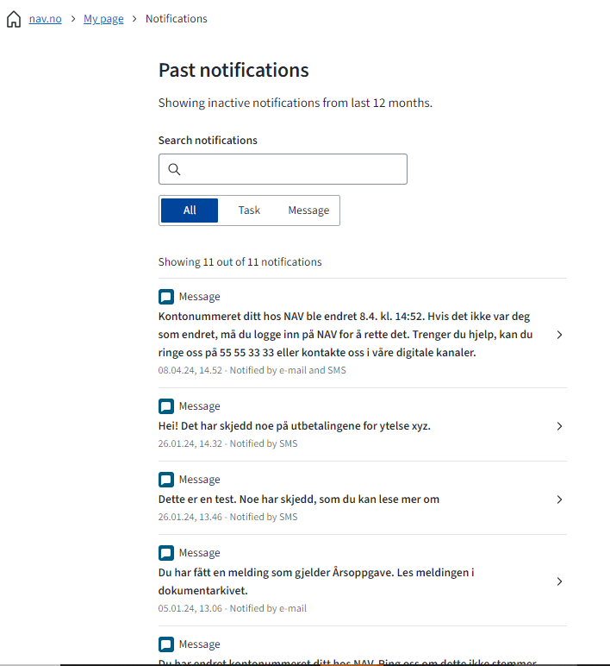Open 'Hei! Det har skjedd noe' message
610x666 pixels.
click(295, 426)
